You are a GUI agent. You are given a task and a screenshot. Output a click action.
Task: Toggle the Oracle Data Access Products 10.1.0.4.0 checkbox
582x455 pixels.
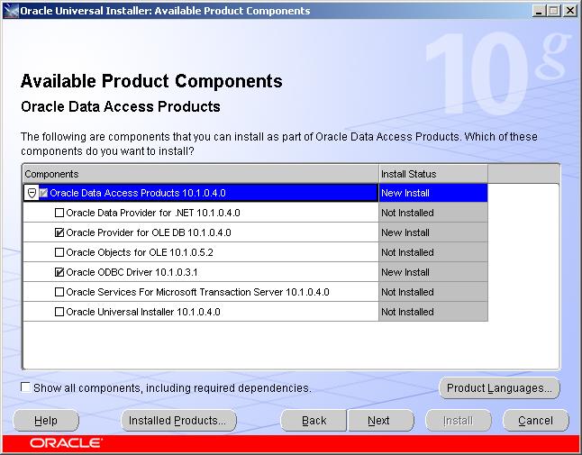43,193
